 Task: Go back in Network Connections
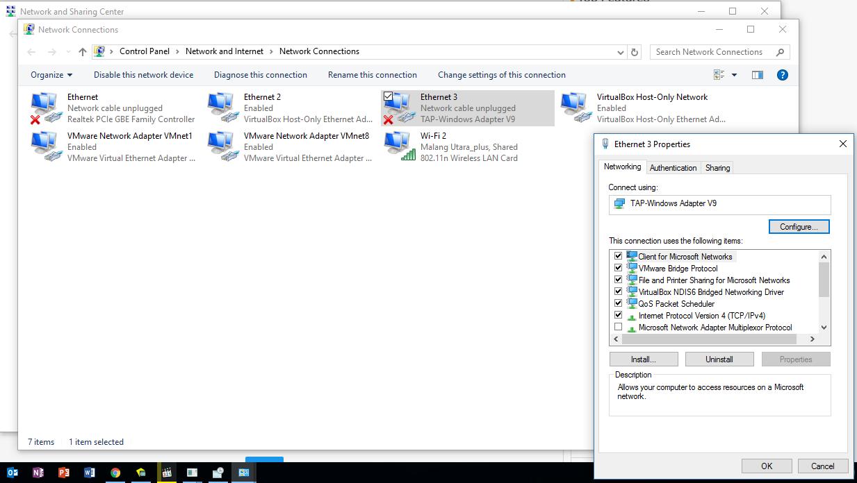tap(31, 52)
